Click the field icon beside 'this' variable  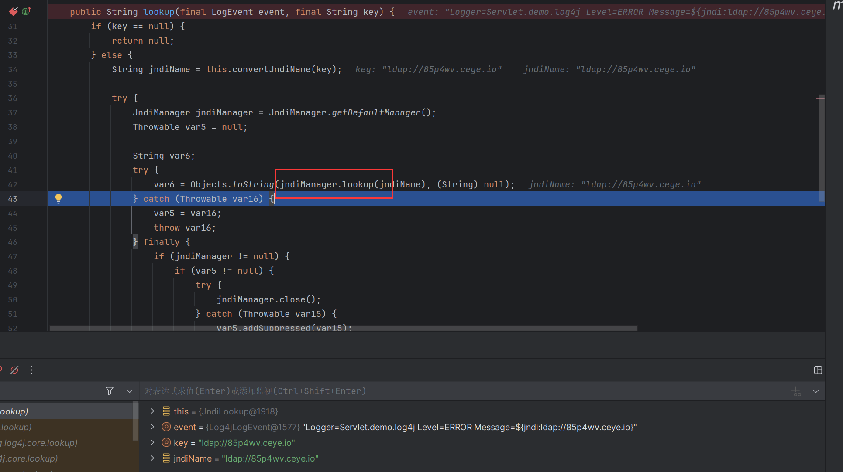tap(166, 411)
